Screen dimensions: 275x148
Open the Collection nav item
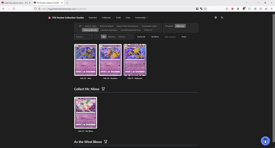pos(106,17)
